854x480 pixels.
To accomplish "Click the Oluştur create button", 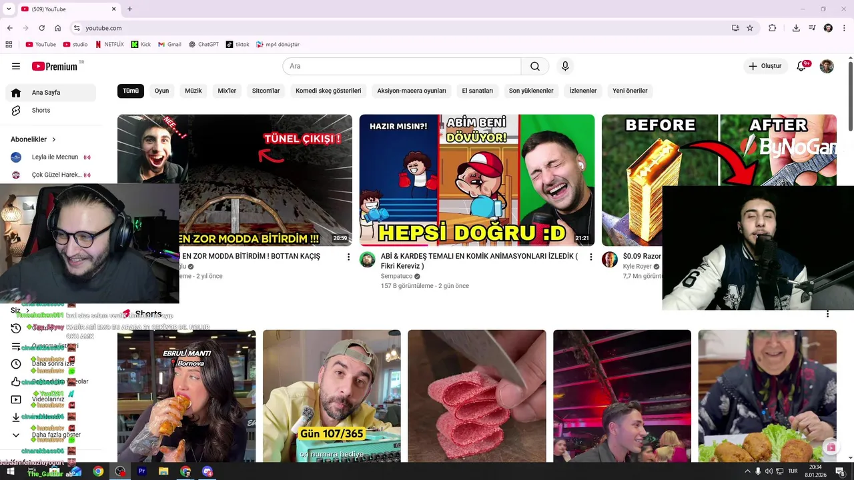I will [x=765, y=66].
